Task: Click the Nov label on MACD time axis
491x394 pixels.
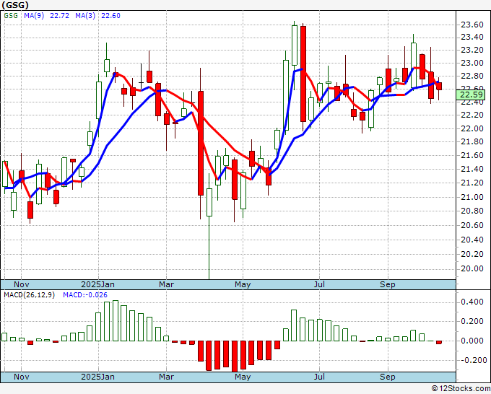Action: 22,377
